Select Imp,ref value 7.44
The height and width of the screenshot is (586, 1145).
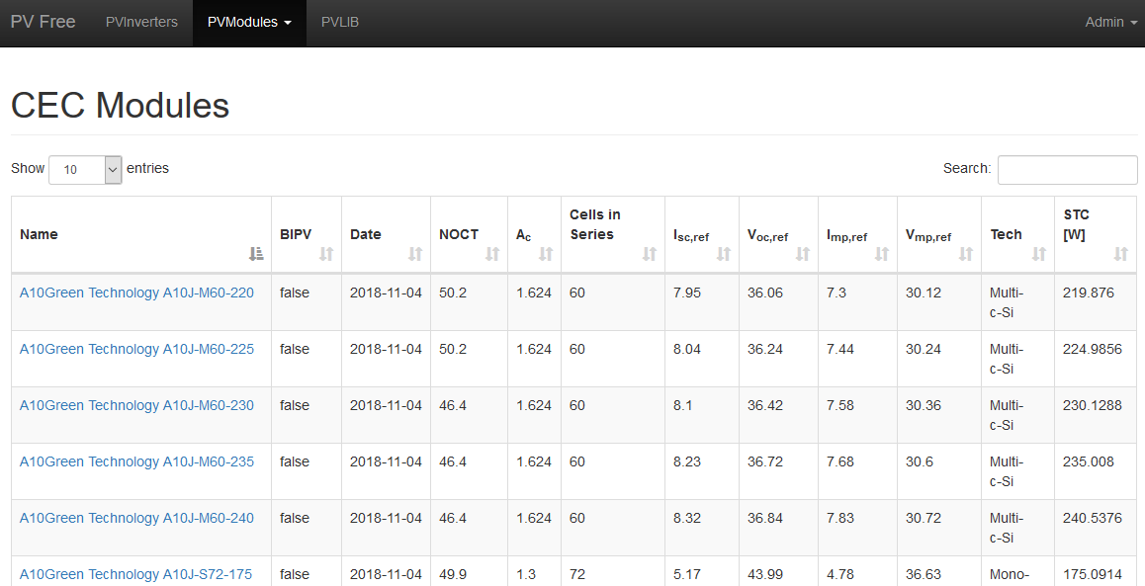839,349
